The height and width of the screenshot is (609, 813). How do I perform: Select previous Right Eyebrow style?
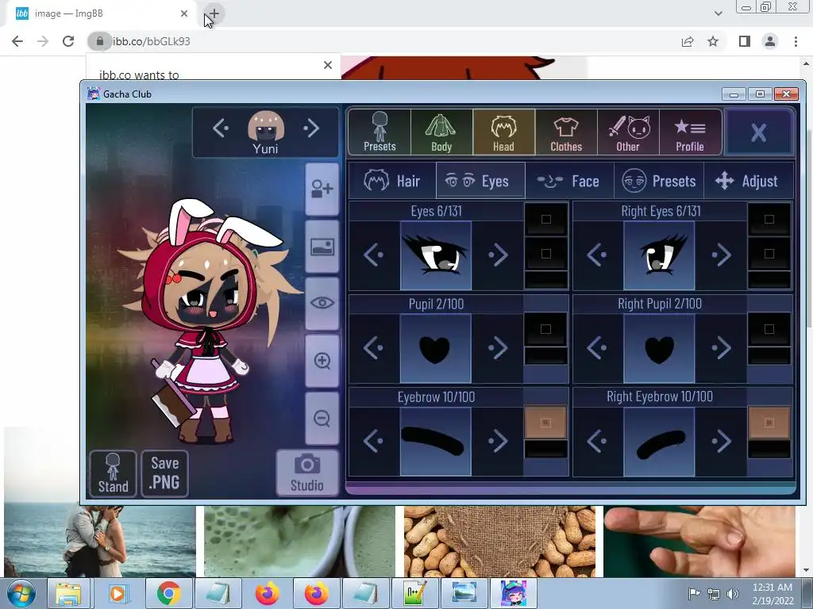coord(597,441)
